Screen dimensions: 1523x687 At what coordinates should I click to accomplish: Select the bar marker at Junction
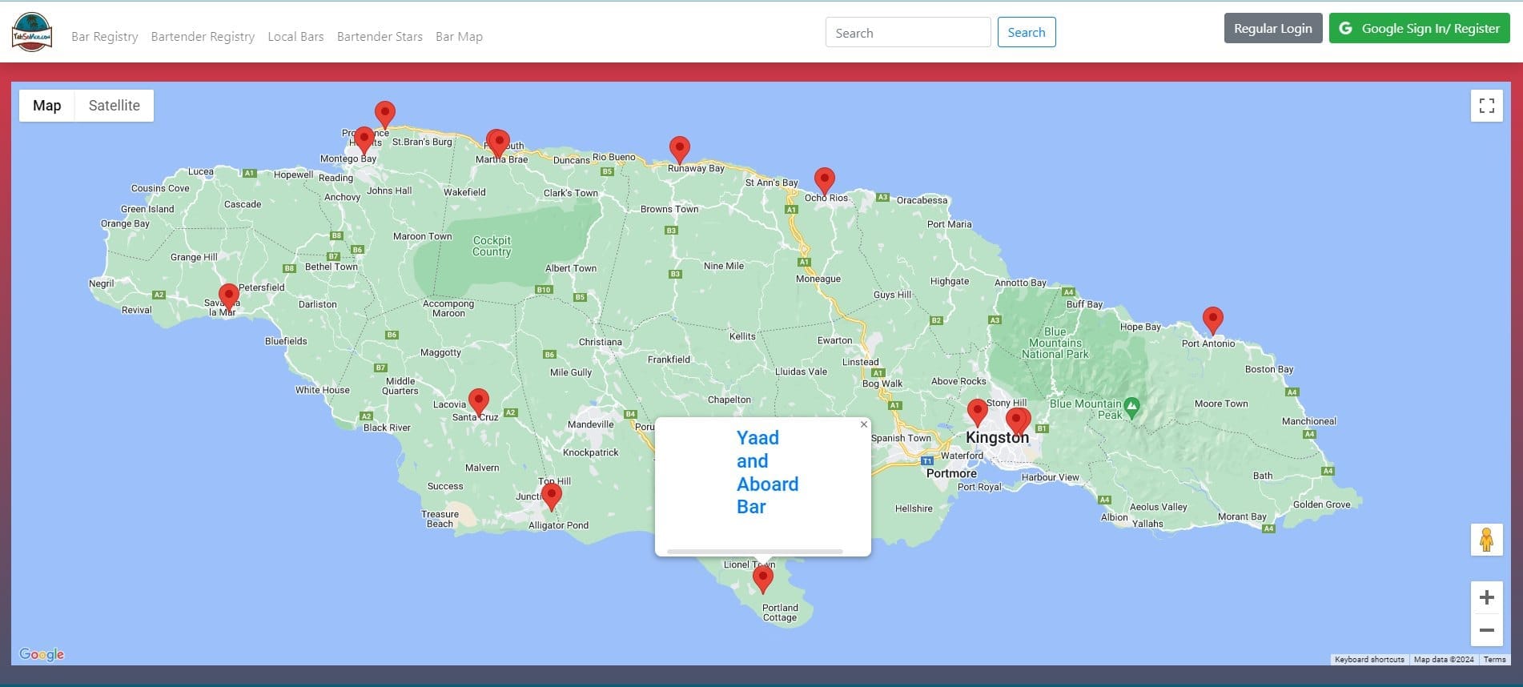(552, 497)
